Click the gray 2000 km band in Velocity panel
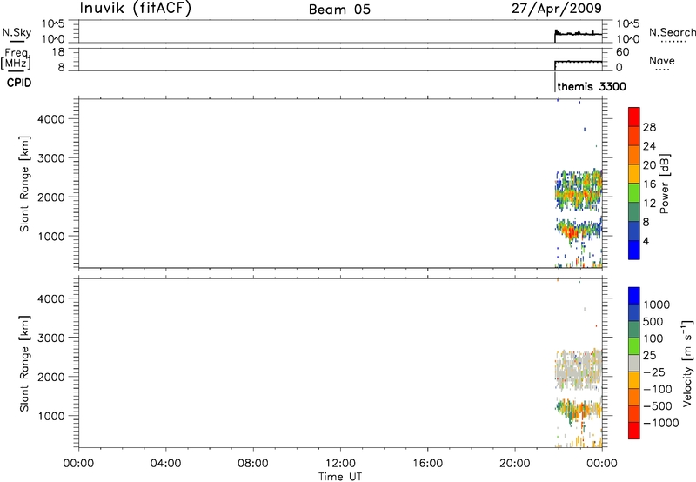Image resolution: width=696 pixels, height=482 pixels. (579, 369)
